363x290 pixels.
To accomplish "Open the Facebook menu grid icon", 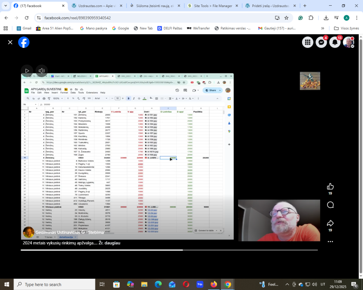I will coord(307,42).
